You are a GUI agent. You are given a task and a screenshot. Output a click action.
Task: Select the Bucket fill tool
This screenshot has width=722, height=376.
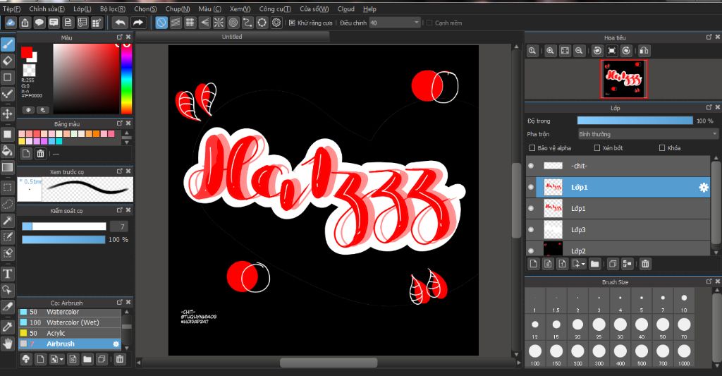(7, 151)
